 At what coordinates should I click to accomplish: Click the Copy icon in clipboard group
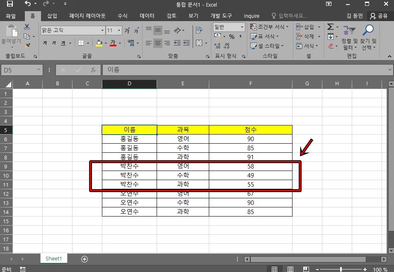click(27, 36)
